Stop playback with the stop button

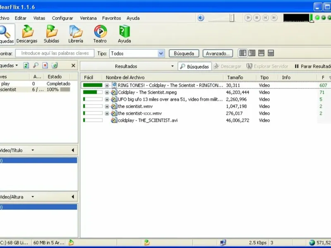coord(257,18)
